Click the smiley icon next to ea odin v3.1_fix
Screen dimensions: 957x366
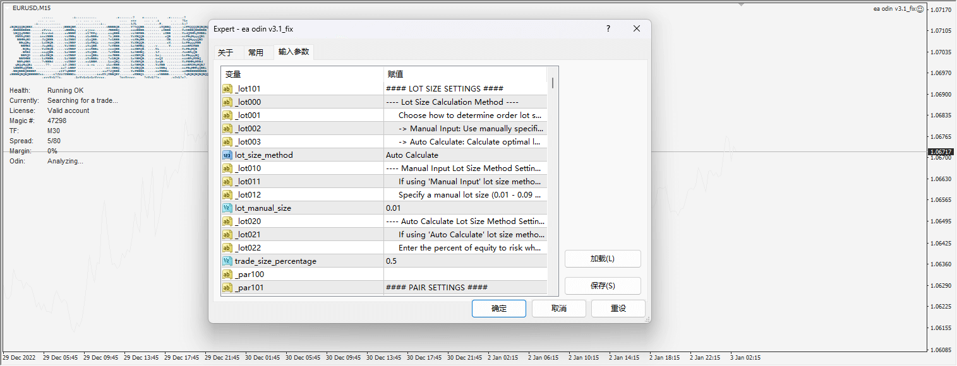tap(919, 8)
